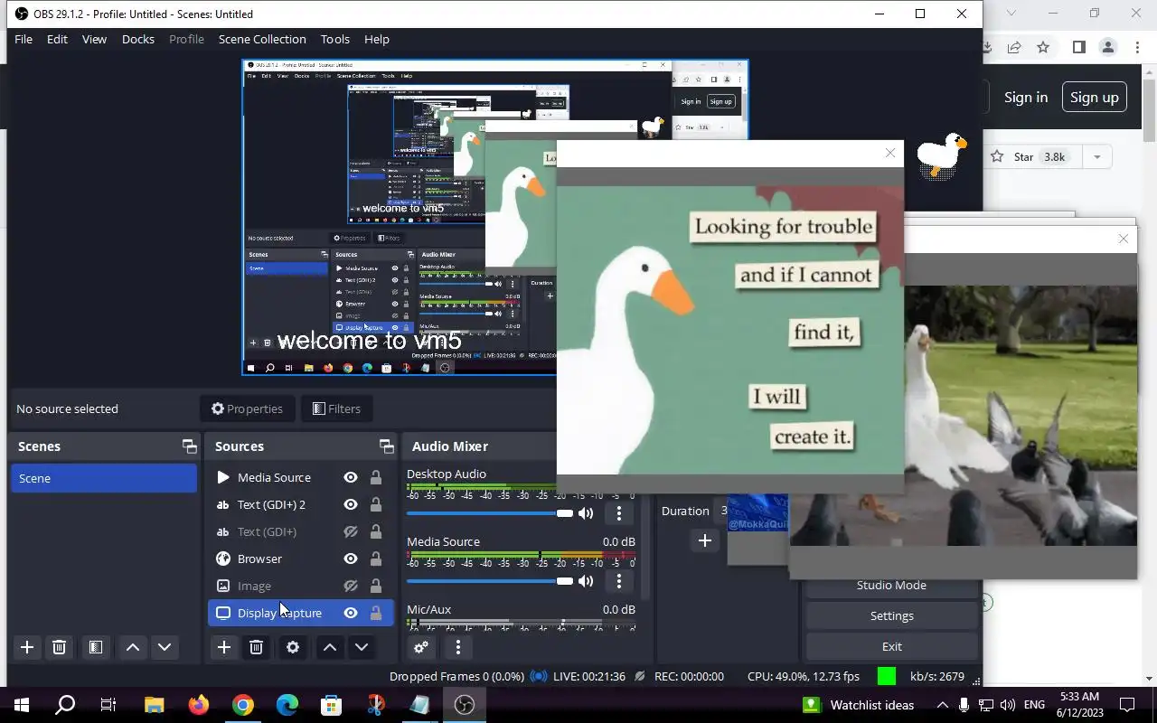The image size is (1157, 723).
Task: Move source down
Action: coord(362,647)
